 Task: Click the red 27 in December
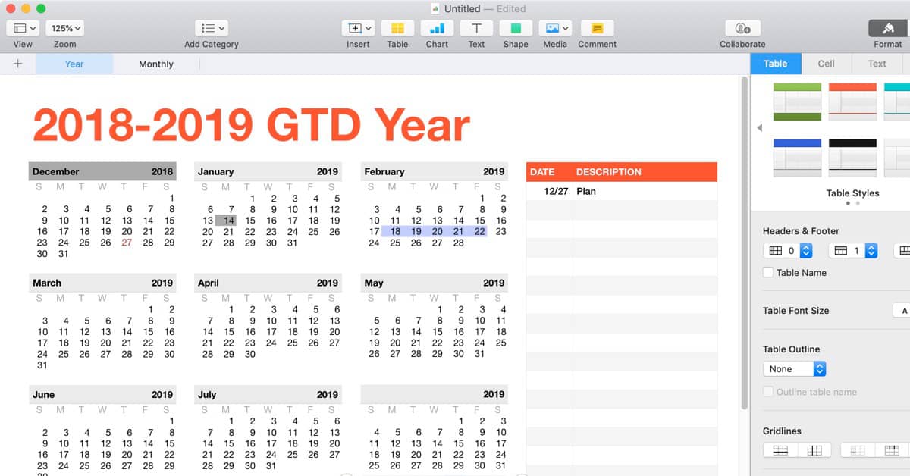127,243
